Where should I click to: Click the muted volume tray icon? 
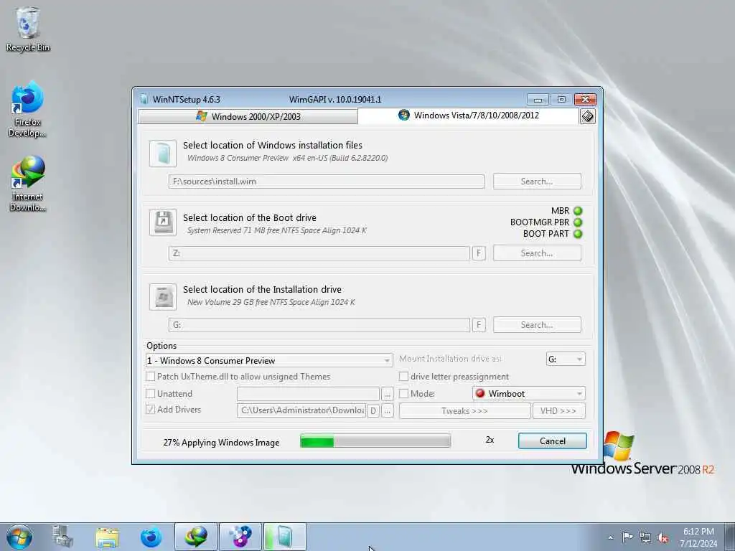[663, 537]
